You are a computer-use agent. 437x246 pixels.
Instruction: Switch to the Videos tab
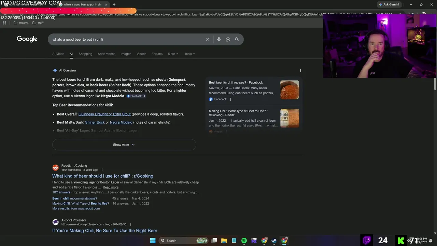(141, 54)
